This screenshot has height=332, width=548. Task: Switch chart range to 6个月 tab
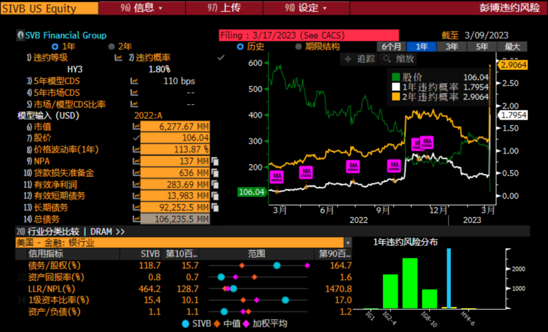(392, 47)
